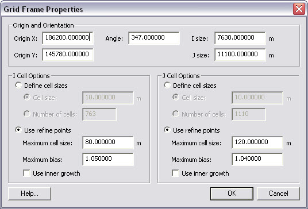This screenshot has height=209, width=308.
Task: Click J Maximum bias field 1.040000
Action: [257, 159]
